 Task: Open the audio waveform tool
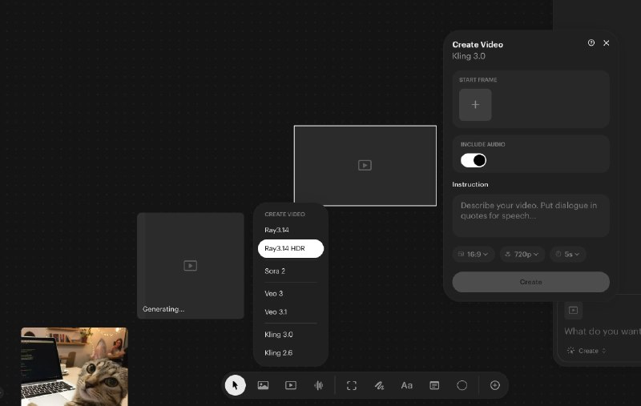tap(319, 385)
